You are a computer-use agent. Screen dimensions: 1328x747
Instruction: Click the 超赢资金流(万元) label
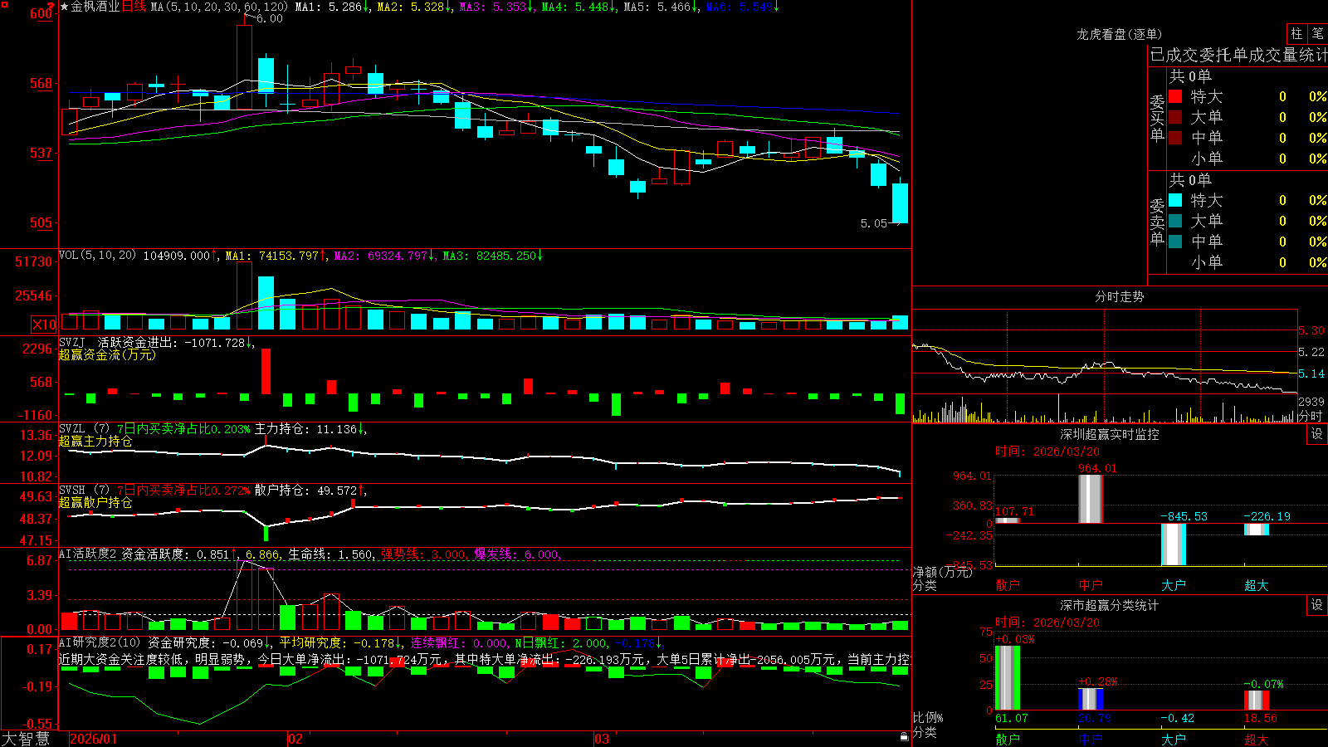(x=107, y=354)
